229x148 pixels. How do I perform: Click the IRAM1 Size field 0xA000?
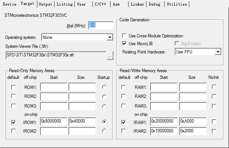(193, 121)
